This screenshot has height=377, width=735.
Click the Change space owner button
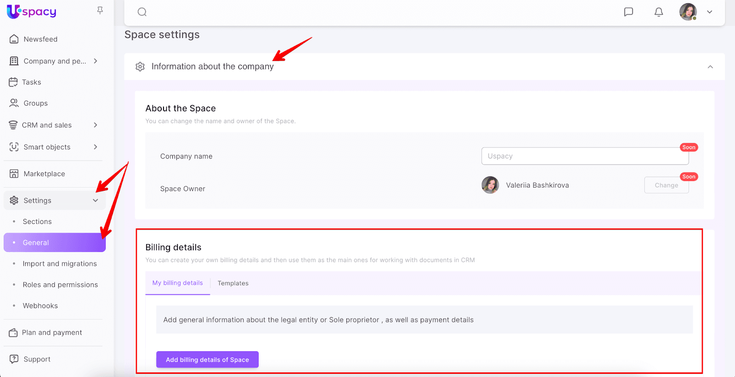pos(666,185)
